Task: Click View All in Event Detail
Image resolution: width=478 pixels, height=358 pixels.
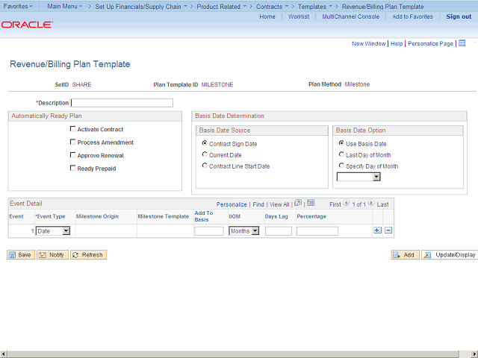Action: [279, 204]
